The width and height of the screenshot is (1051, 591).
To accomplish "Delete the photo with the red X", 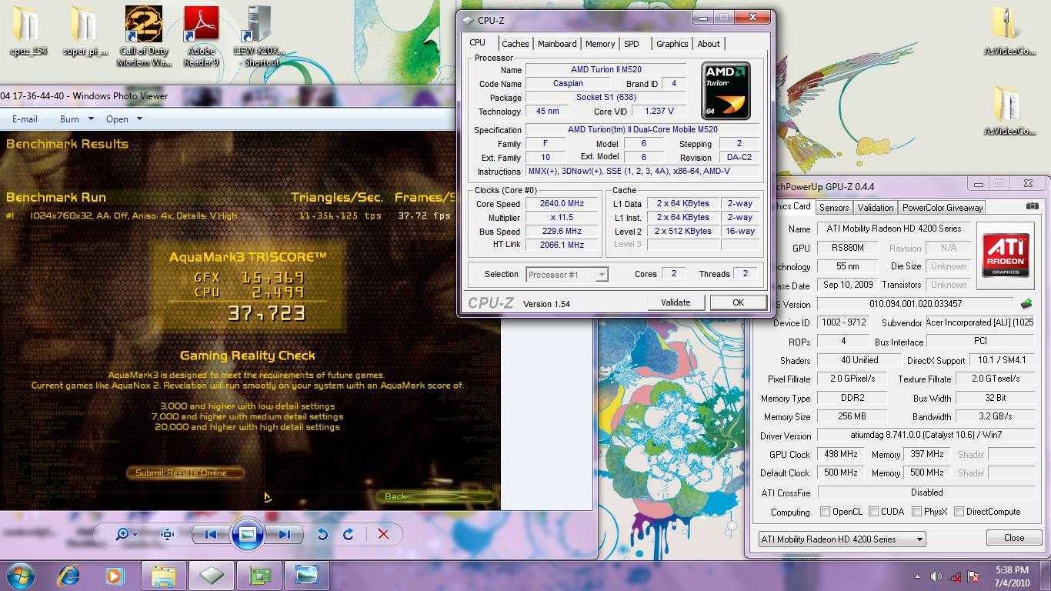I will (x=383, y=534).
